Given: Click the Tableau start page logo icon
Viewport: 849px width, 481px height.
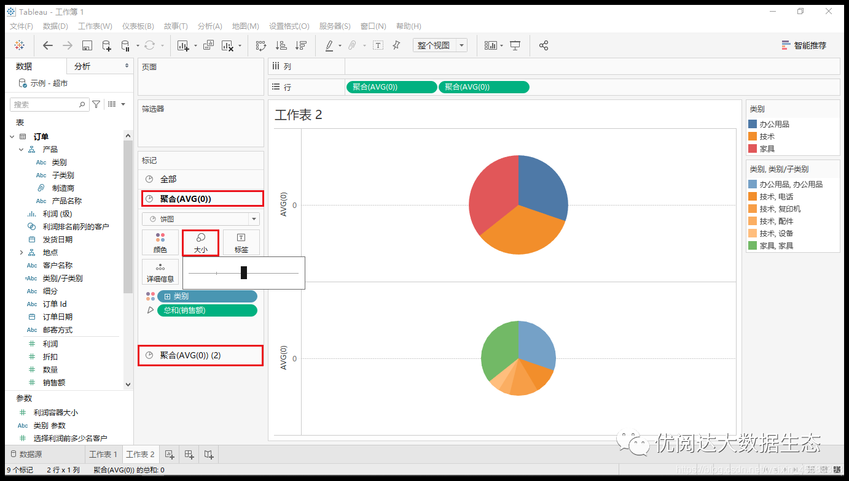Looking at the screenshot, I should pos(20,45).
